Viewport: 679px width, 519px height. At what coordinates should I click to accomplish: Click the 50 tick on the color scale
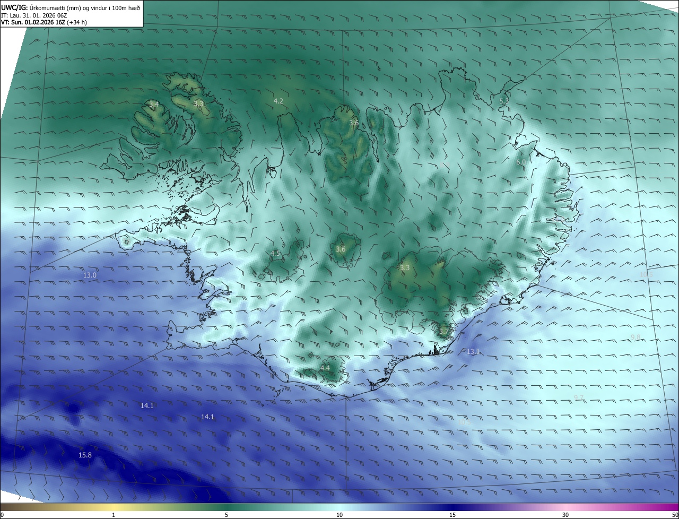coord(675,515)
